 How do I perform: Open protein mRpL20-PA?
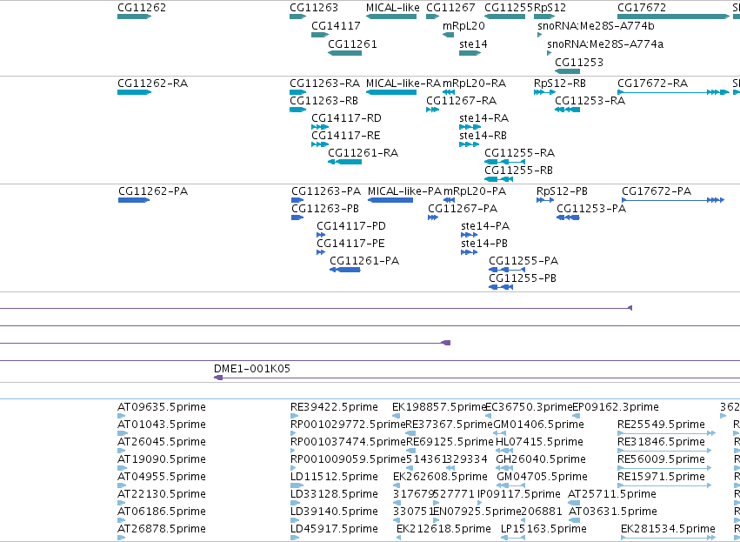[450, 200]
